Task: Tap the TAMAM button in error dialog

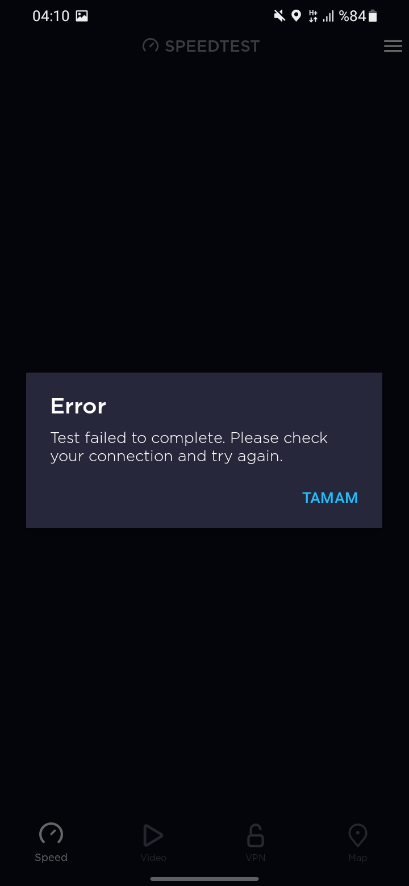Action: (x=330, y=498)
